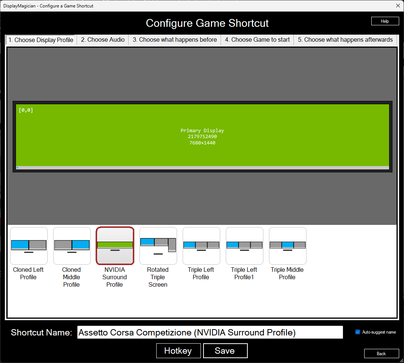Save the game shortcut
This screenshot has height=363, width=404.
(x=225, y=351)
